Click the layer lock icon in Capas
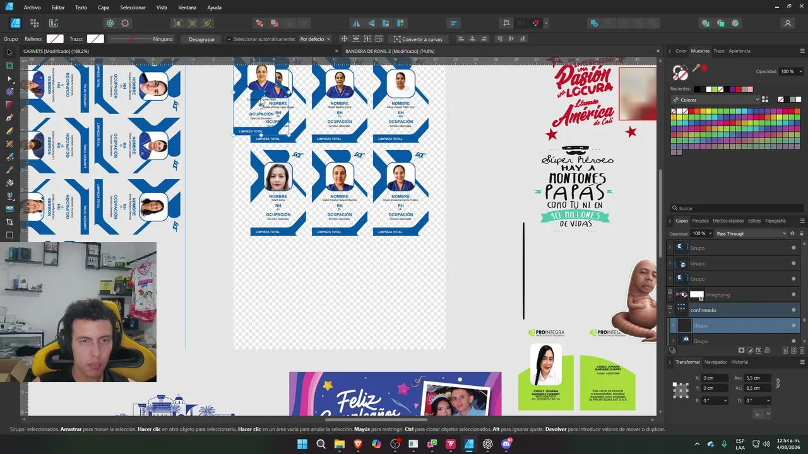This screenshot has width=808, height=454. click(x=802, y=233)
